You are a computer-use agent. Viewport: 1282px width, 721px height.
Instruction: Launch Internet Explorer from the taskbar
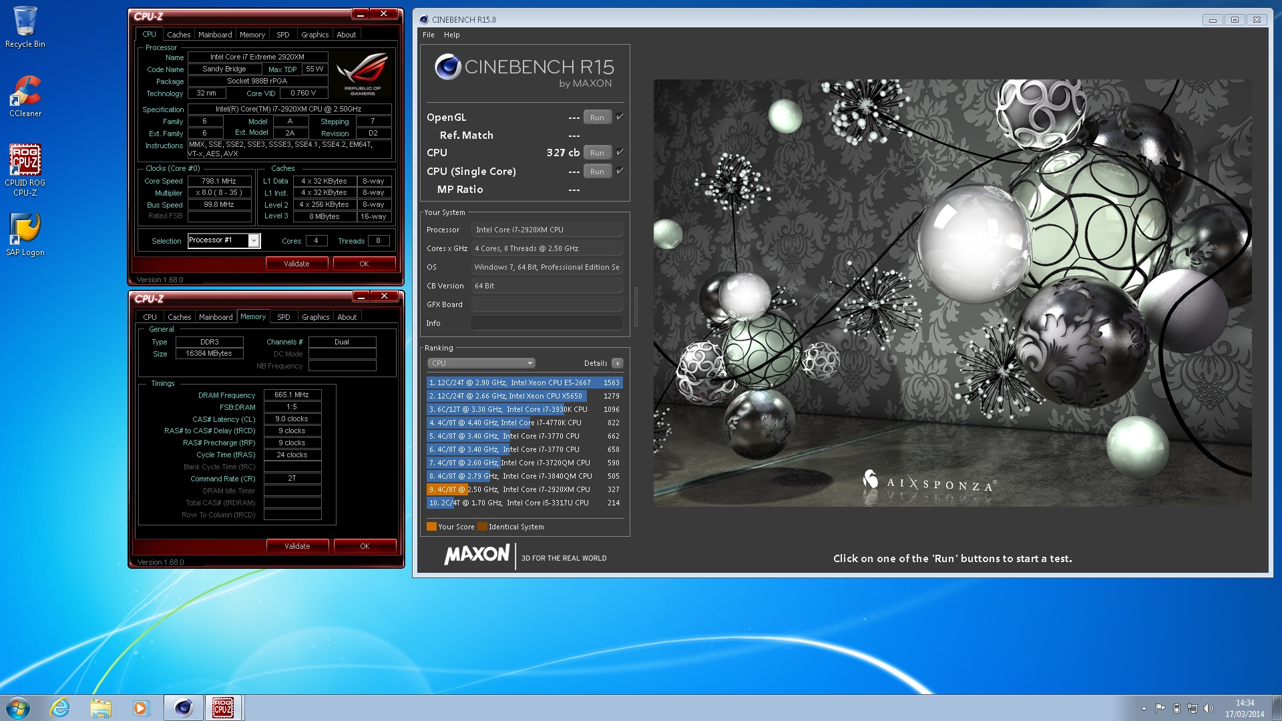click(x=60, y=708)
